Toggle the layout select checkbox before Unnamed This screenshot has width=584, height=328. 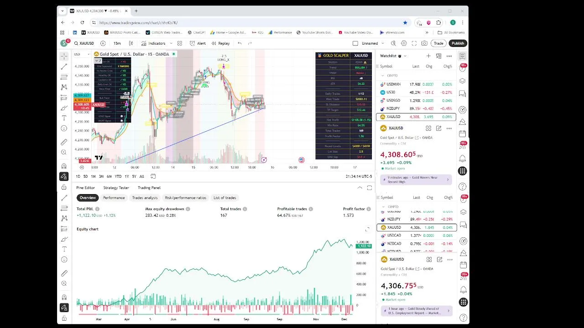(355, 43)
